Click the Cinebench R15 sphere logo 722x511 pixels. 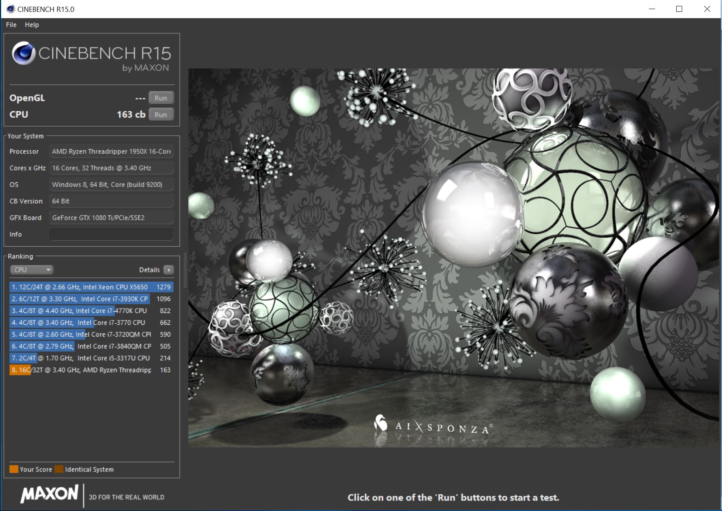(x=24, y=53)
